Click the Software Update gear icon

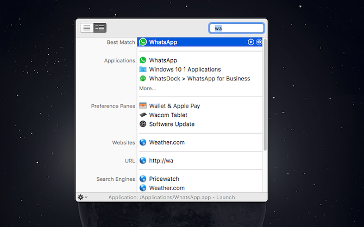point(143,124)
